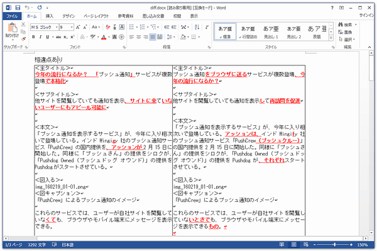The width and height of the screenshot is (377, 251).
Task: Click the 3292 文字 word count indicator
Action: (x=37, y=245)
